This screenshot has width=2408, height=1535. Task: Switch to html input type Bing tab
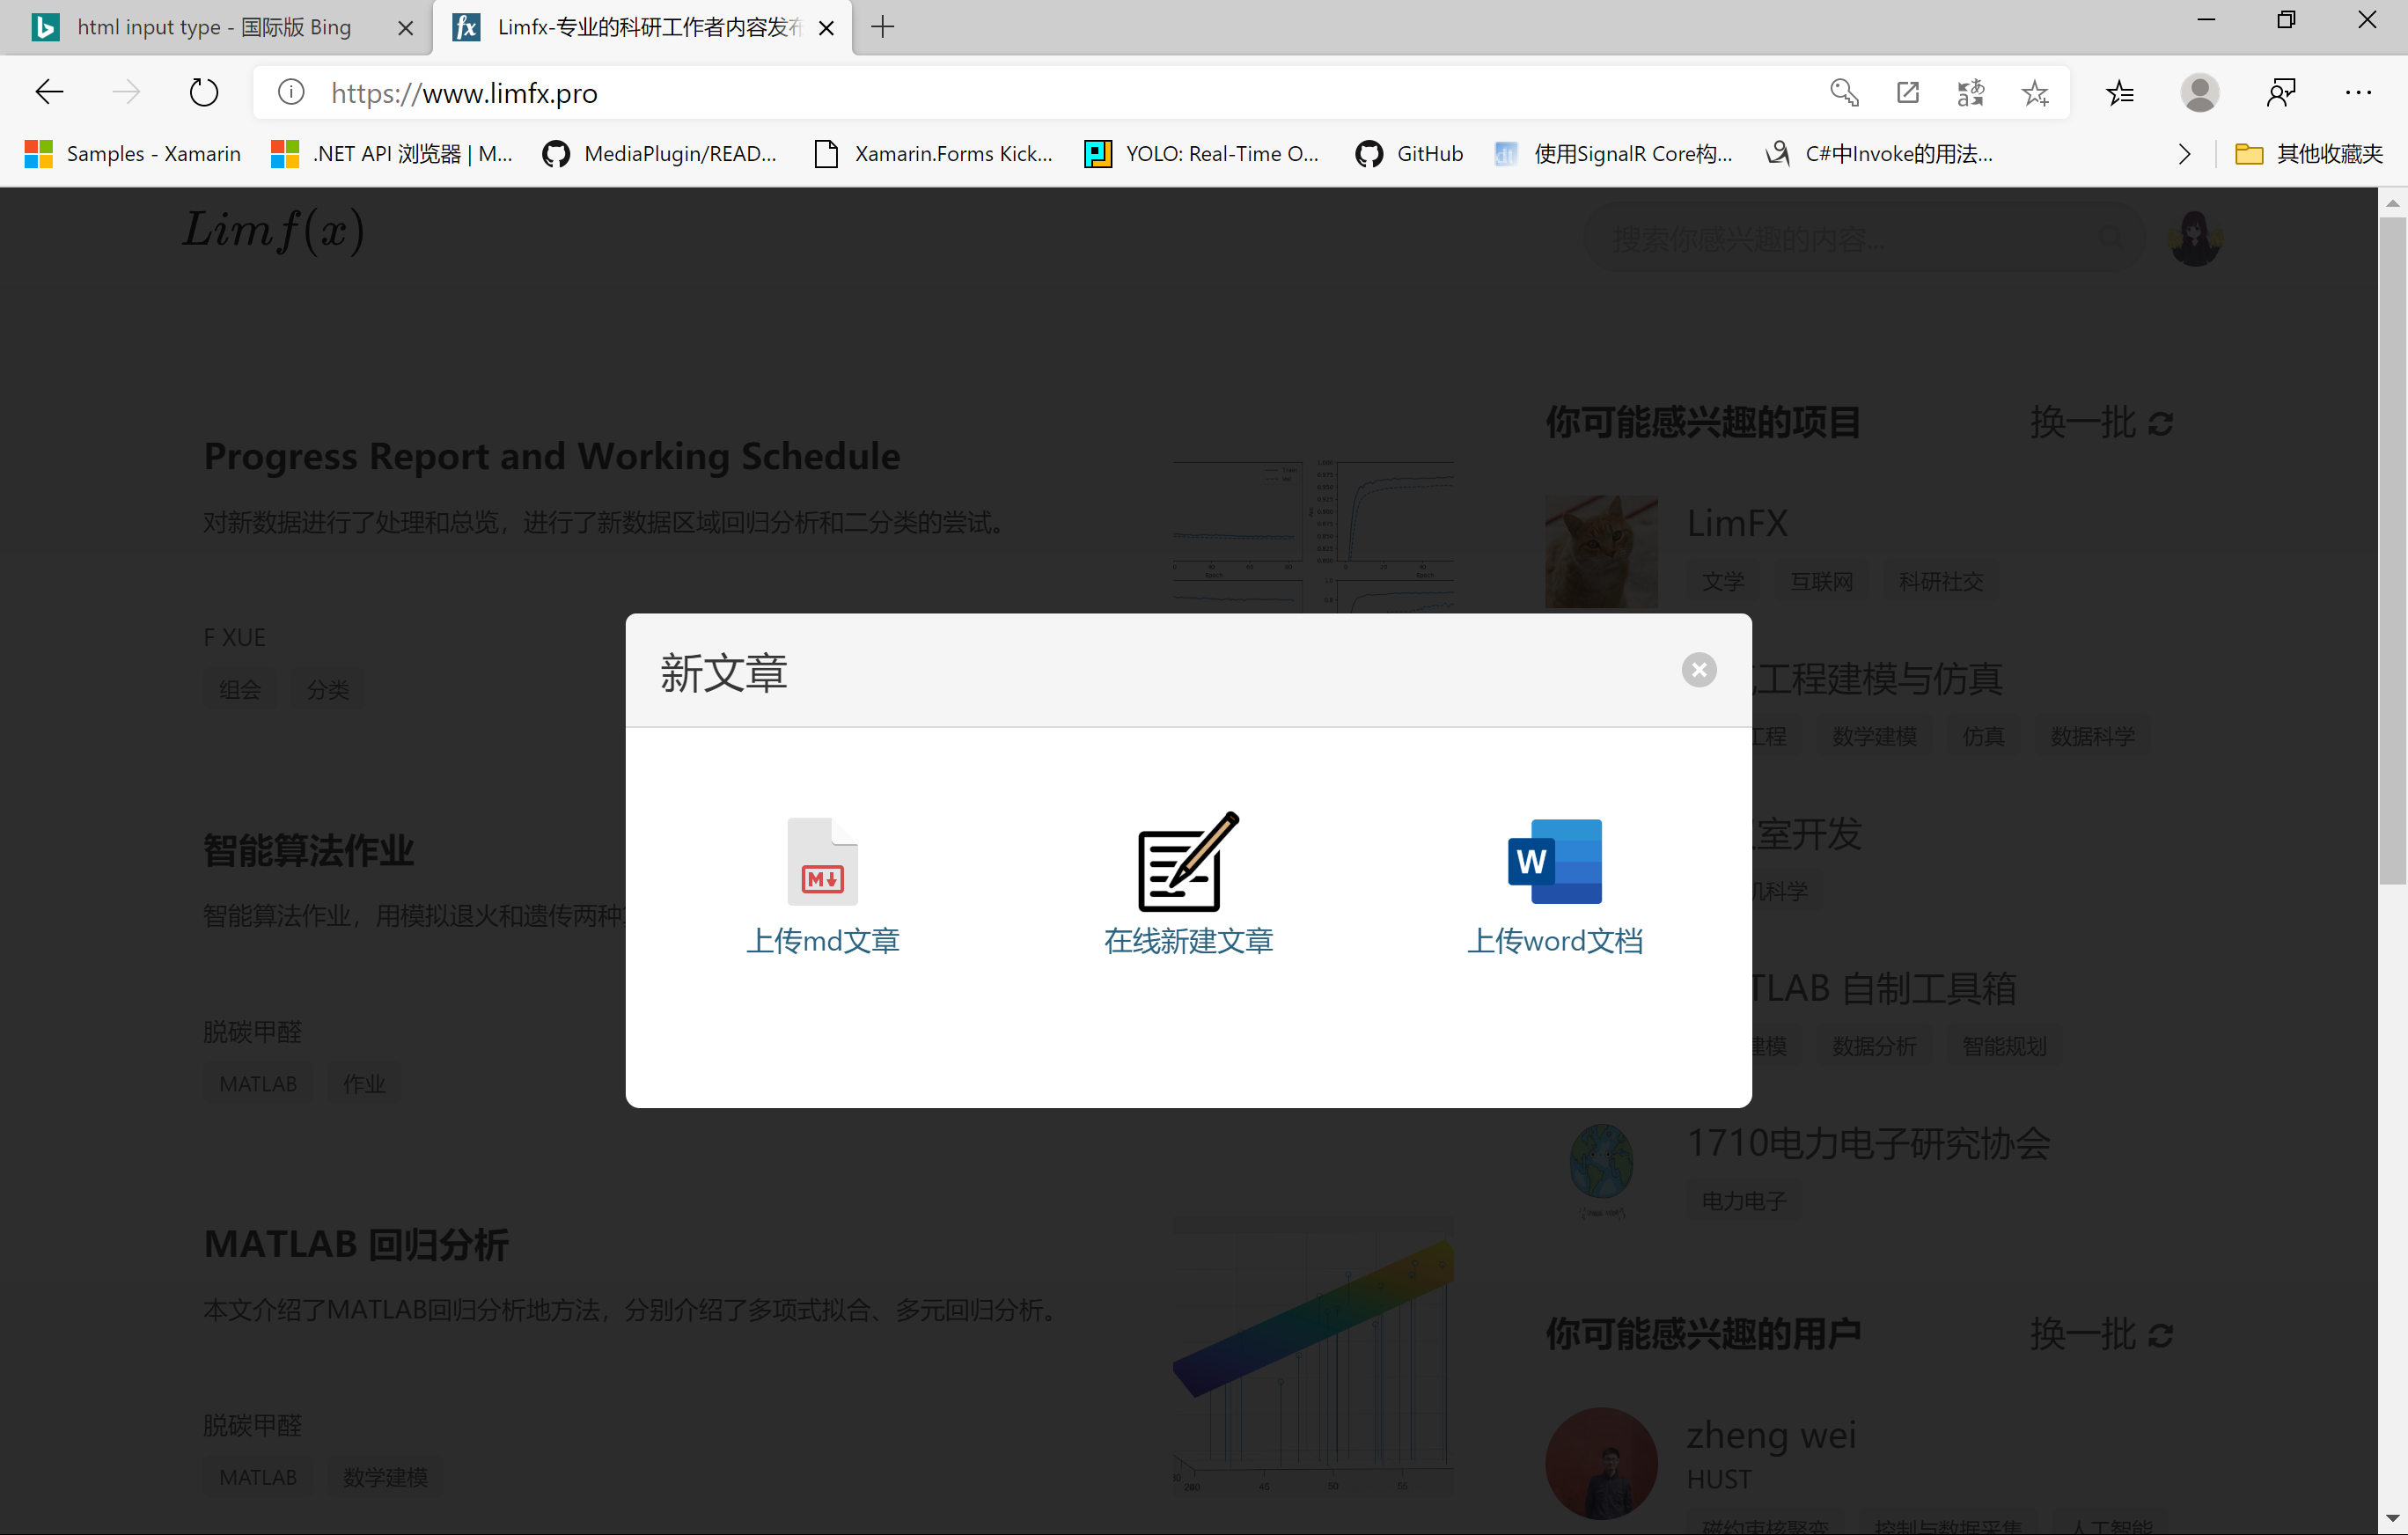(x=213, y=27)
